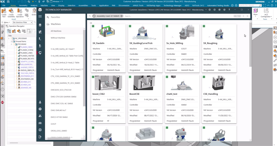The image size is (277, 146).
Task: Click Create Geometry in NX ribbon
Action: point(11,13)
